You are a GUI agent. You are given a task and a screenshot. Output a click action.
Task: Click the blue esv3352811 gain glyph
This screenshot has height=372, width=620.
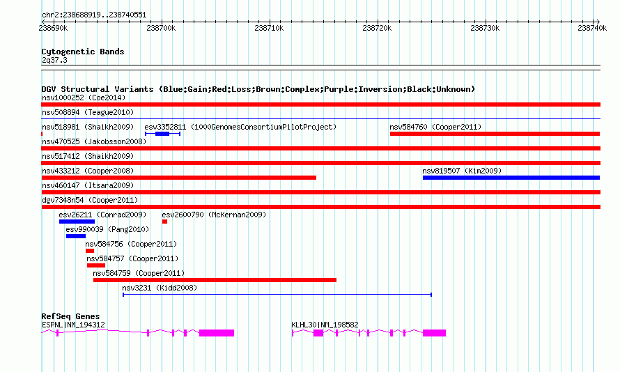162,134
